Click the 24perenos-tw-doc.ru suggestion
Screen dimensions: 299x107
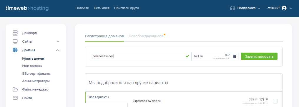147,101
